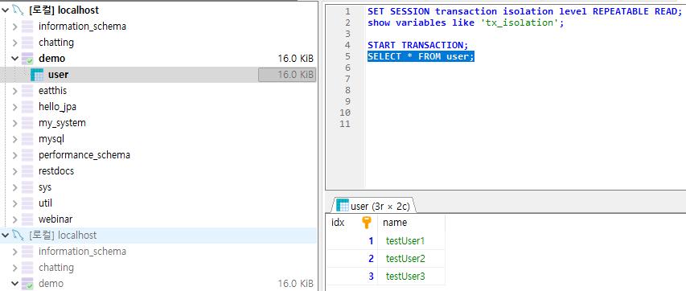
Task: Click the dolphin icon of the bold localhost session
Action: pos(18,10)
